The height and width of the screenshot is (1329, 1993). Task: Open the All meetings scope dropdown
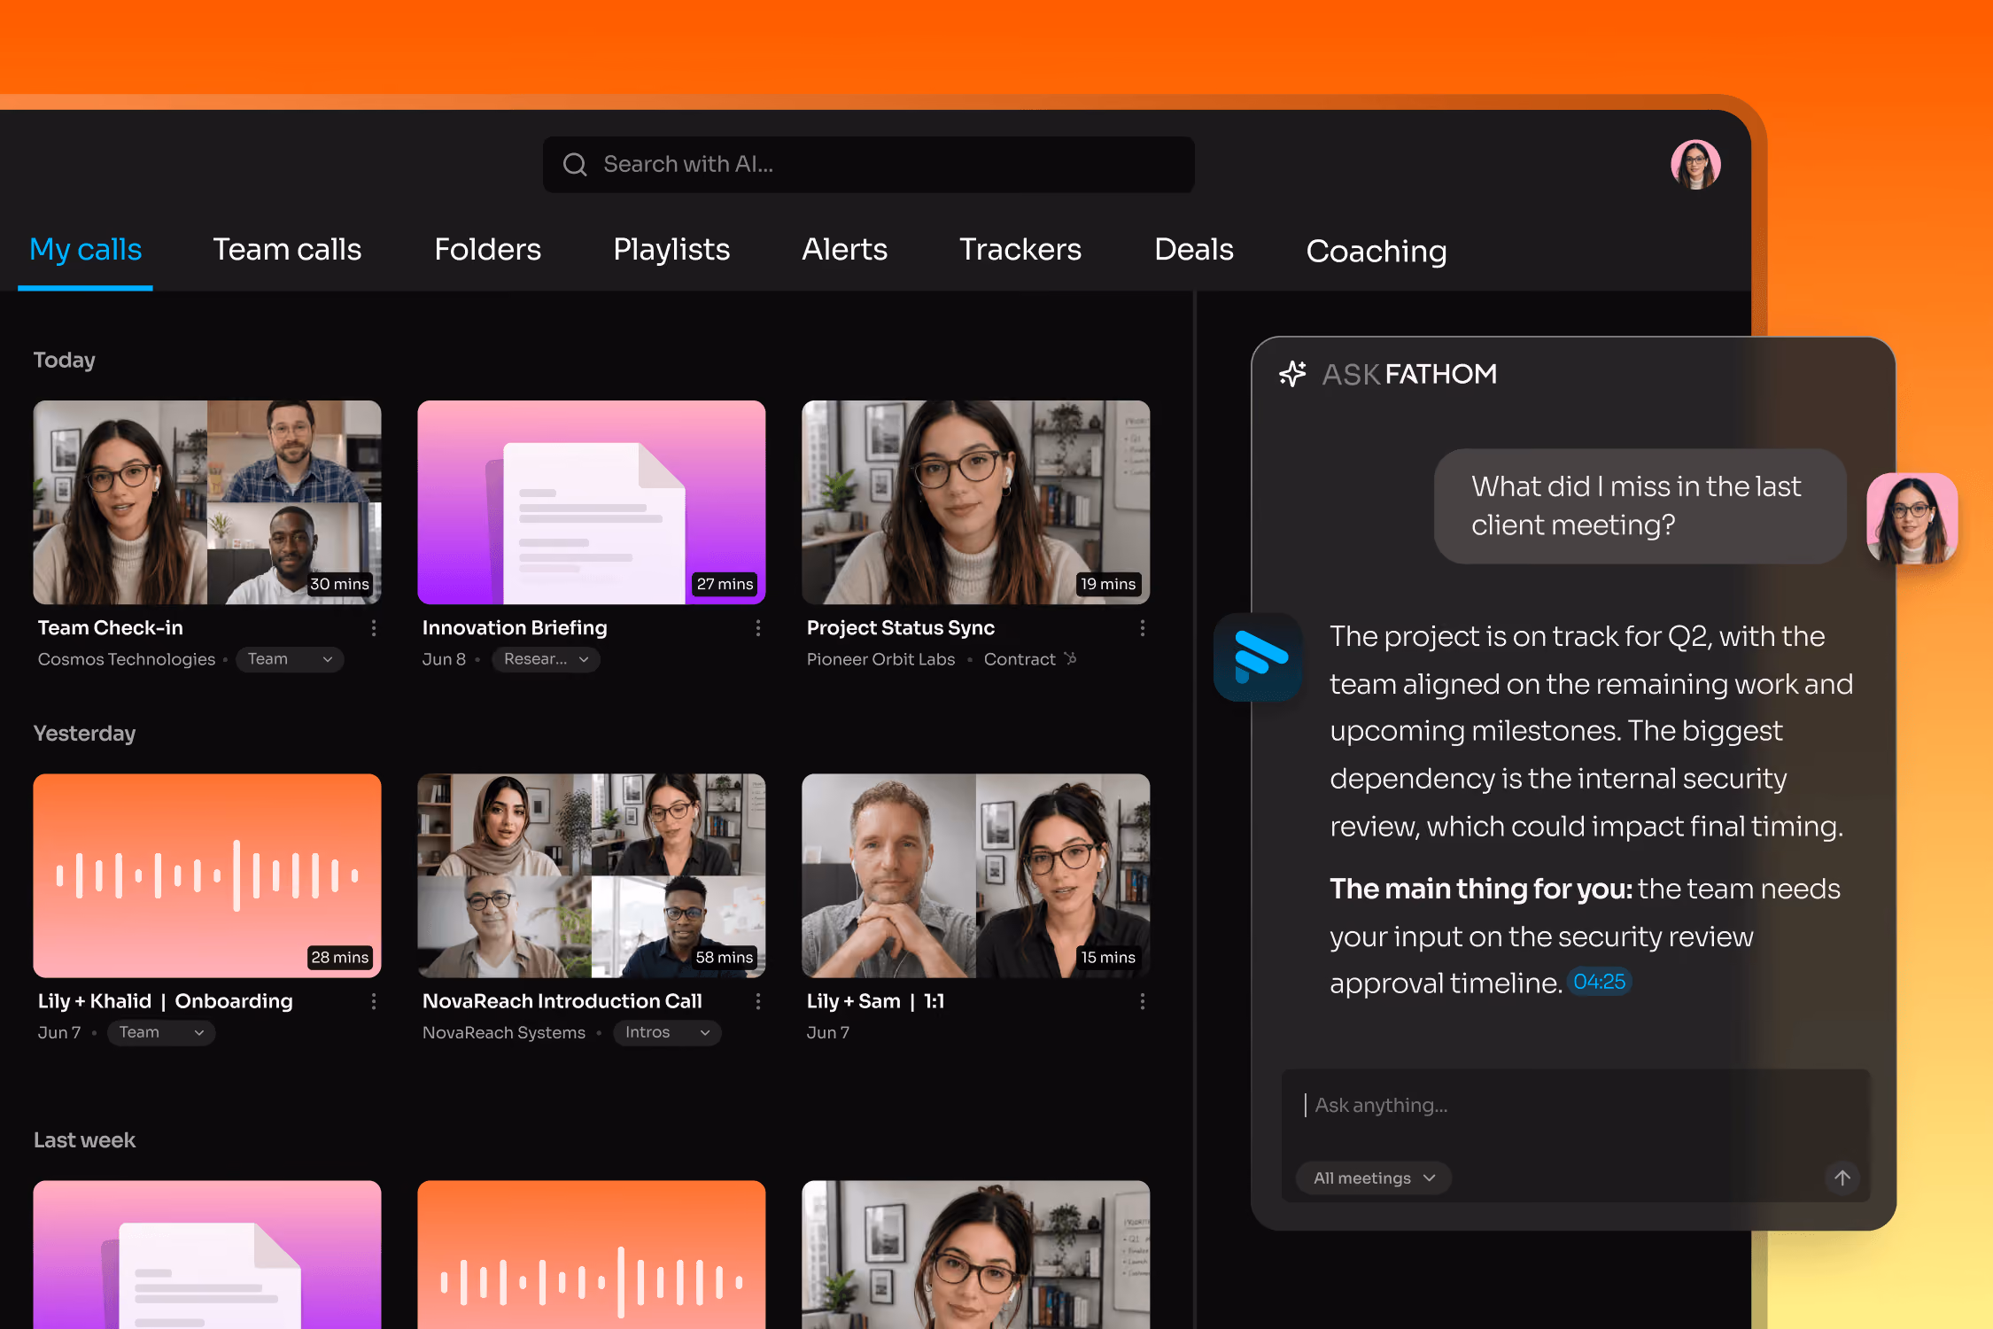coord(1373,1177)
